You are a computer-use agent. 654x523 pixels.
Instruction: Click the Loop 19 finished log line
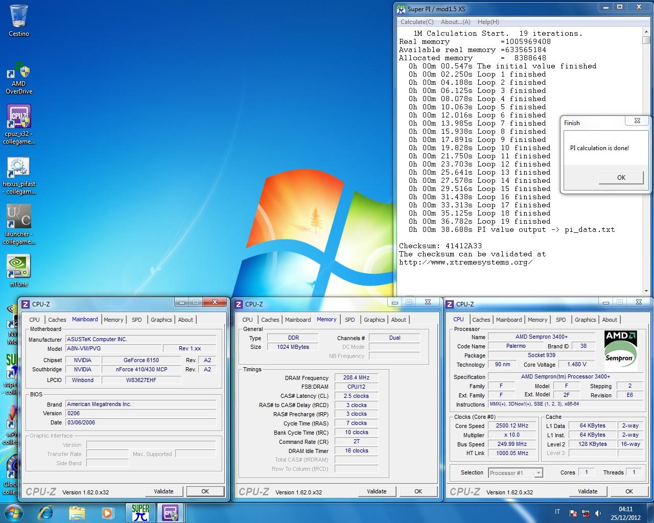tap(480, 221)
